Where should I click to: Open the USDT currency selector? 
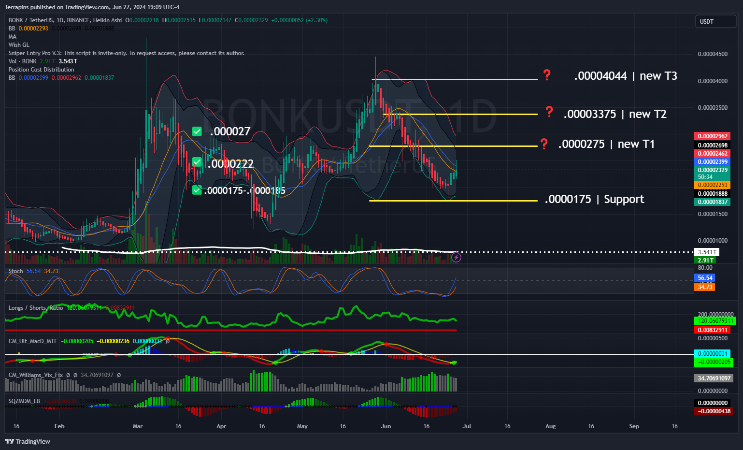(715, 21)
